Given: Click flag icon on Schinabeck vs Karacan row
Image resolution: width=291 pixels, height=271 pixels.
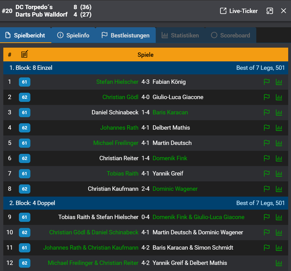Looking at the screenshot, I should click(266, 113).
